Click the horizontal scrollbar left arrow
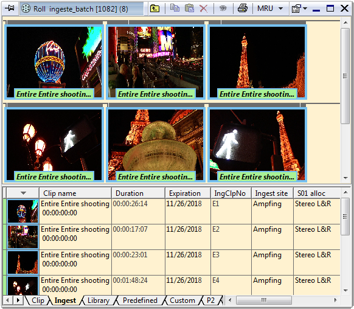Image resolution: width=354 pixels, height=309 pixels. 230,300
